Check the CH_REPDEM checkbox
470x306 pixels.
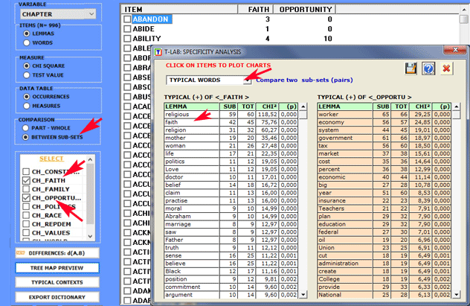(26, 224)
